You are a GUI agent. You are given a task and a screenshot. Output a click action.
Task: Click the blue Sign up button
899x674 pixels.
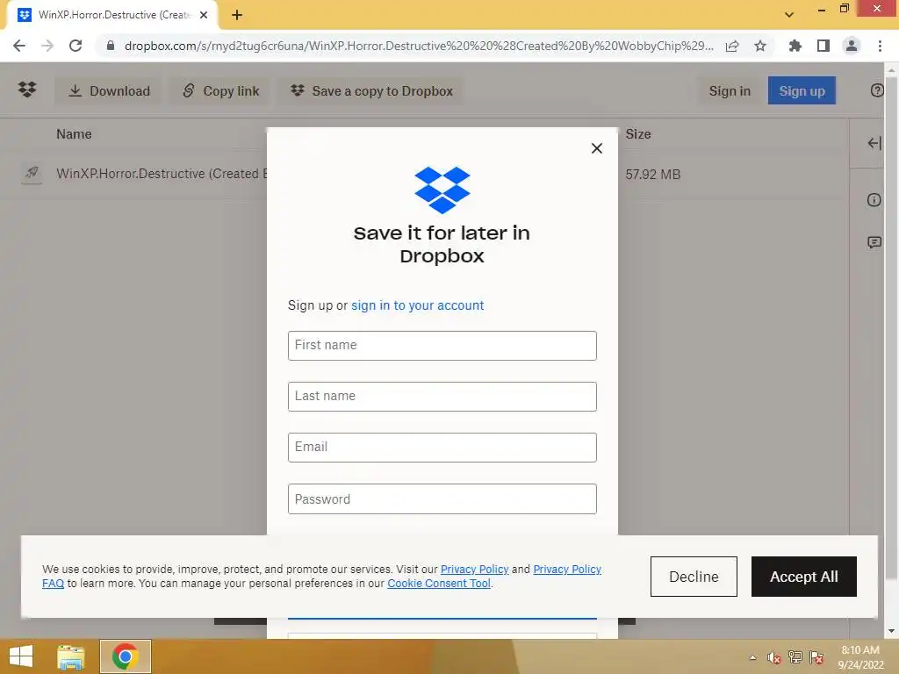click(x=802, y=90)
